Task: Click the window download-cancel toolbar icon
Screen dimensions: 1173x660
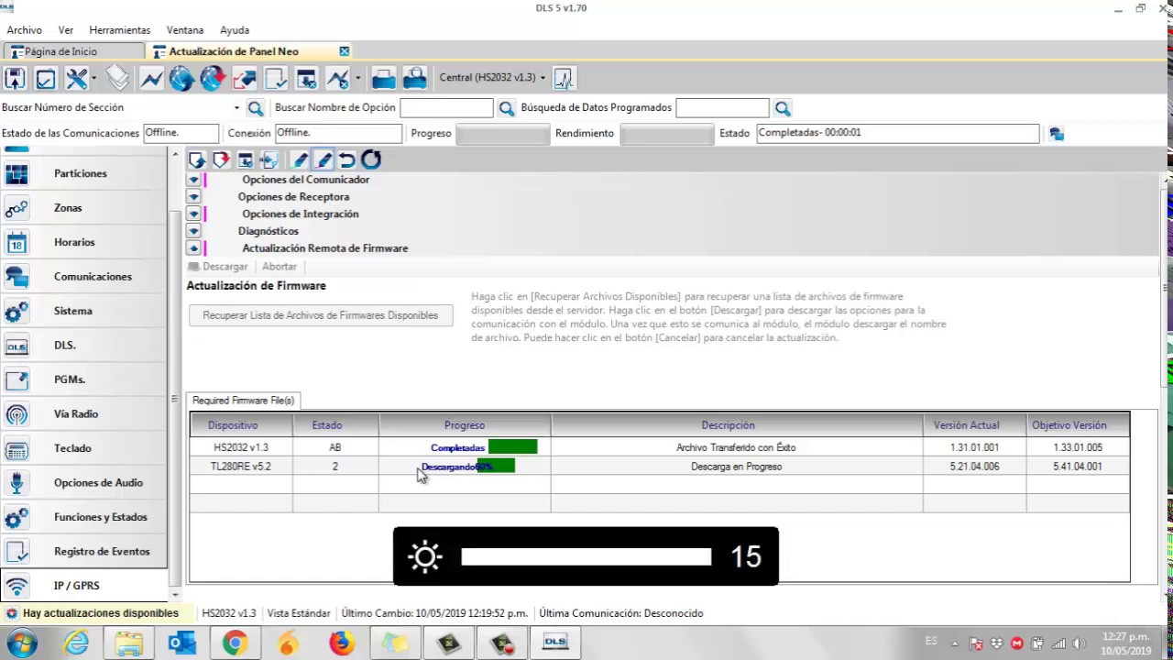Action: coord(307,78)
